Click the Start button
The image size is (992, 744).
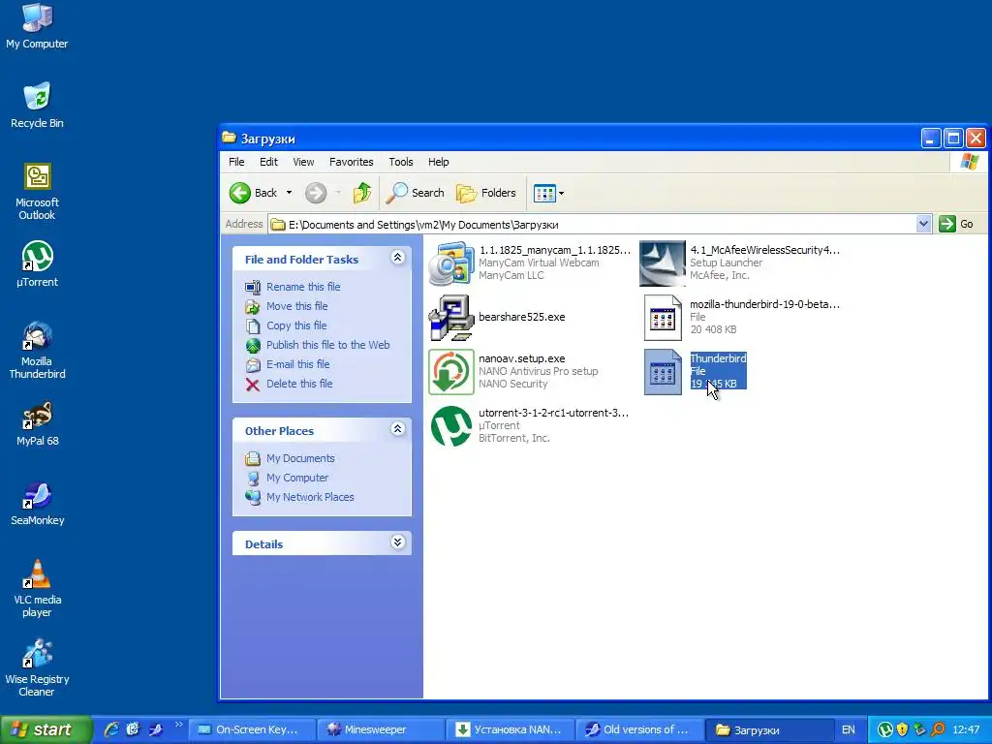click(x=46, y=729)
